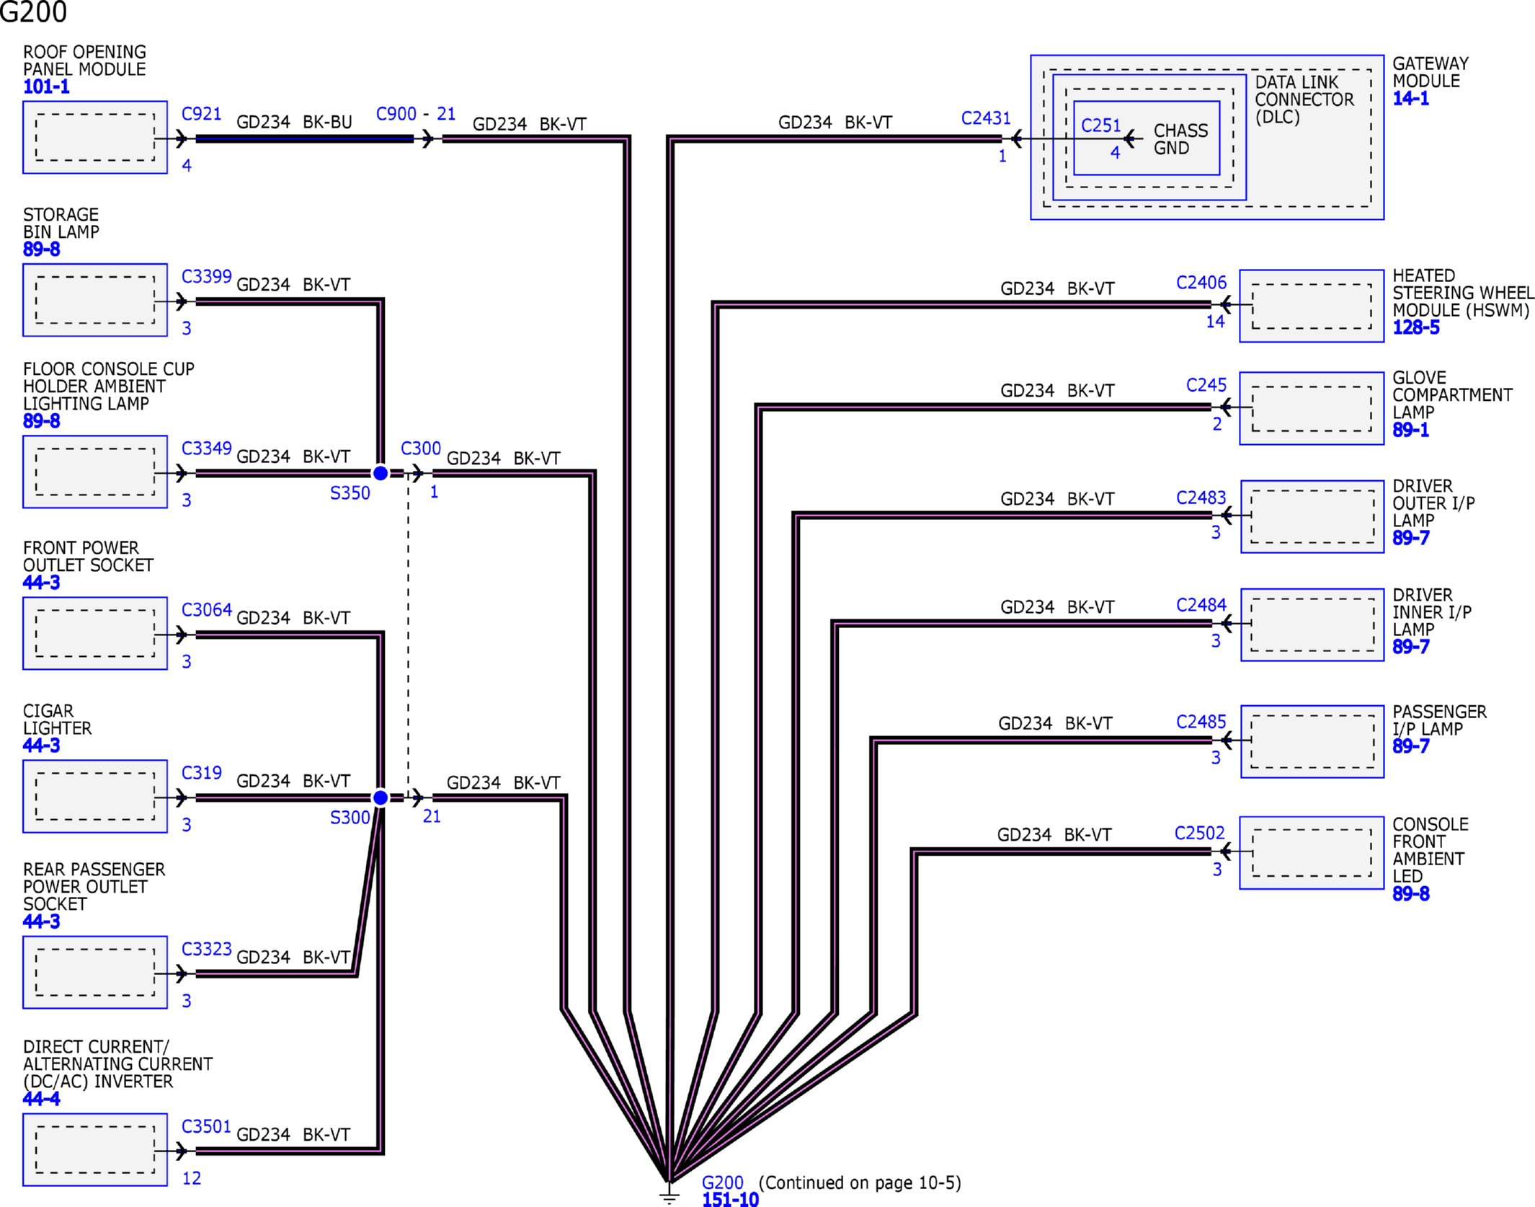Click connector label C3501
The image size is (1535, 1207).
pyautogui.click(x=206, y=1126)
